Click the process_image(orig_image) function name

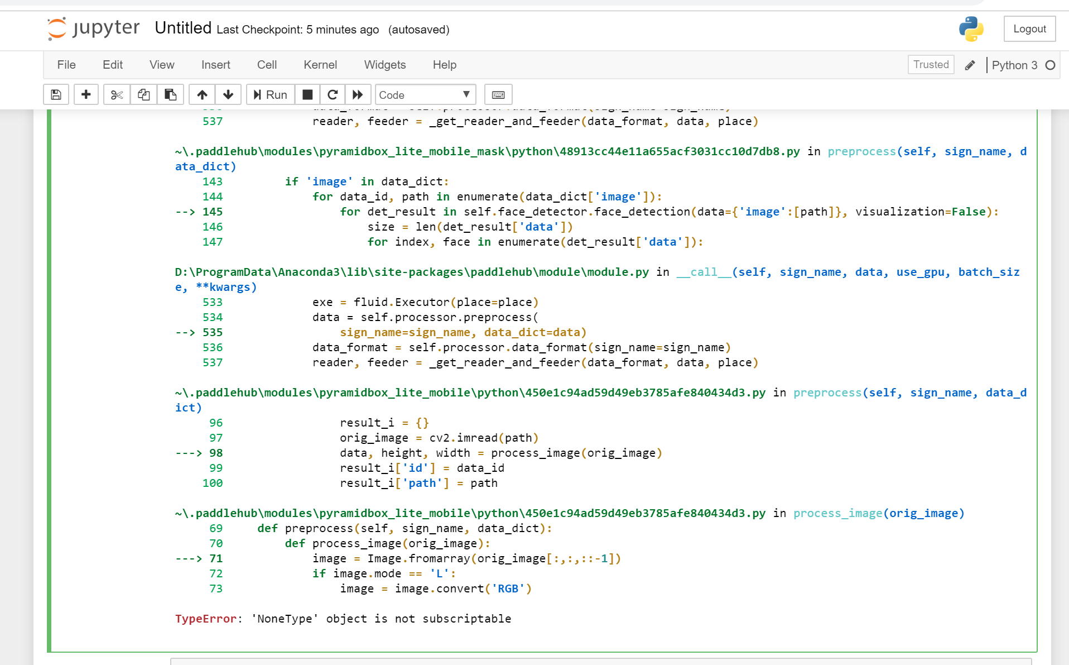tap(879, 513)
